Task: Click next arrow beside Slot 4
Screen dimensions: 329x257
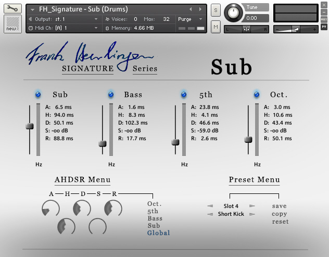Action: point(252,206)
